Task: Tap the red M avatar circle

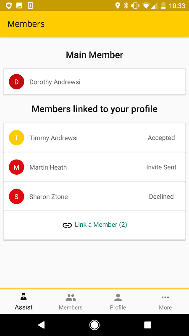Action: click(x=16, y=167)
